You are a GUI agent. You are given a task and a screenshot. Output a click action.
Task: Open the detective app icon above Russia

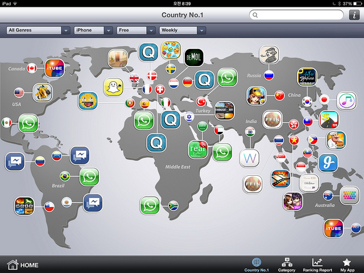click(x=269, y=55)
